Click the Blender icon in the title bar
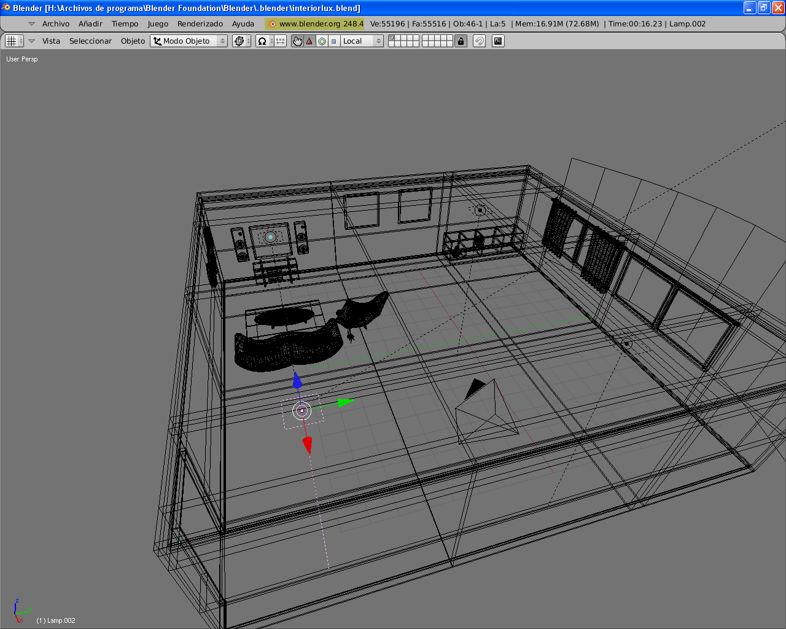786x629 pixels. coord(6,7)
